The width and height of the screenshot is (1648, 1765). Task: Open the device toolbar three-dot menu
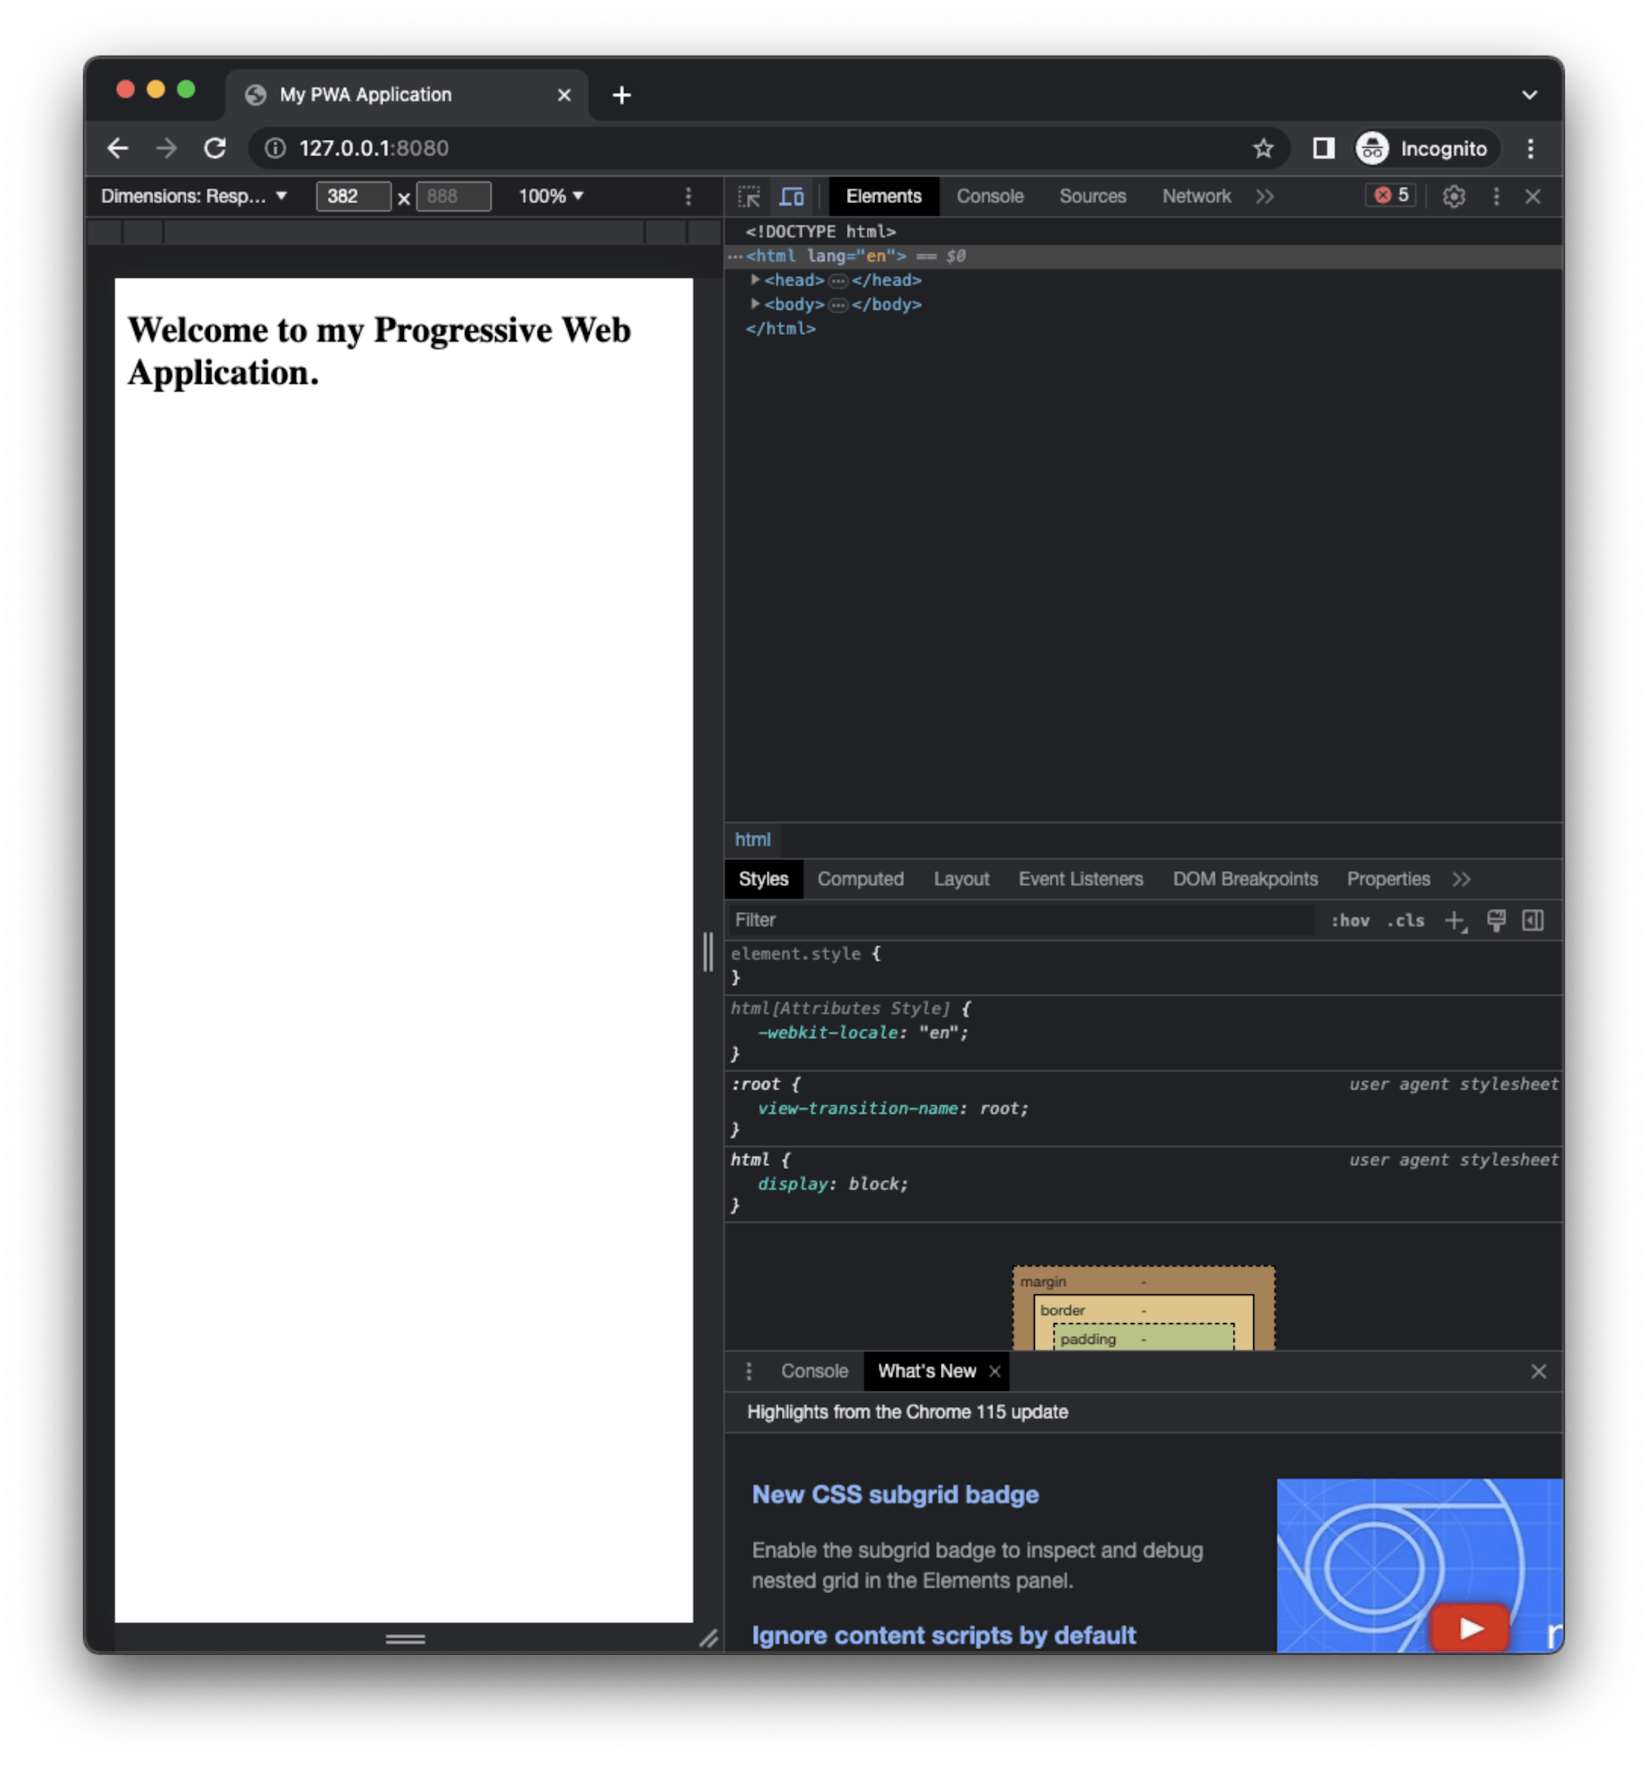tap(689, 196)
